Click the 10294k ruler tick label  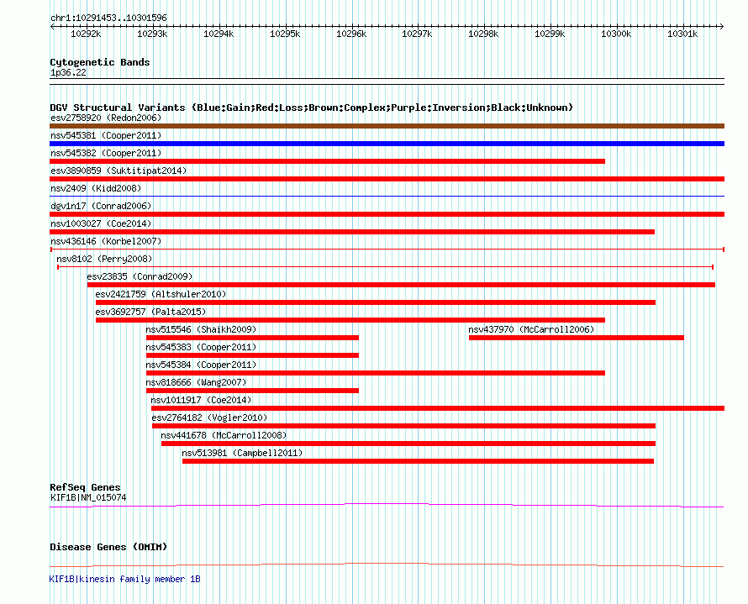pyautogui.click(x=219, y=34)
